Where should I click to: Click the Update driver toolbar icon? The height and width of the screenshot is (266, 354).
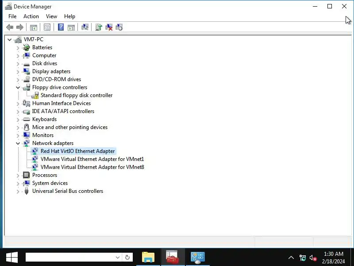[x=99, y=27]
